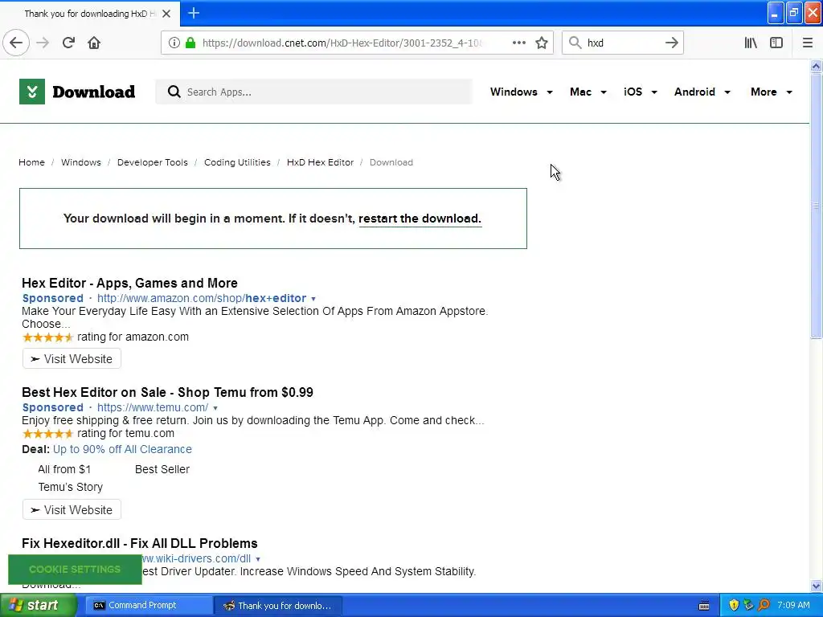The image size is (823, 617).
Task: Open the Firefox library icon
Action: pos(751,43)
